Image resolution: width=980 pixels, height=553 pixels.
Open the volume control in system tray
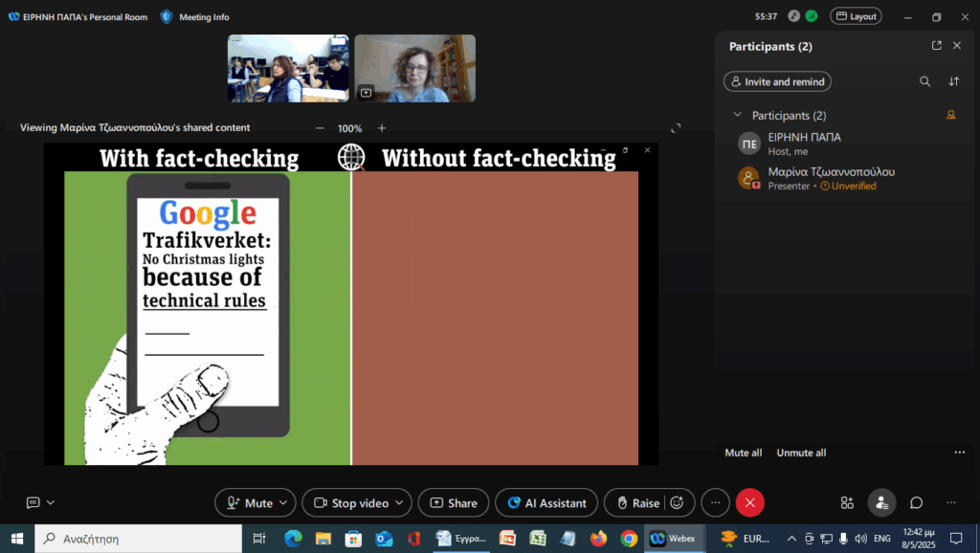861,539
